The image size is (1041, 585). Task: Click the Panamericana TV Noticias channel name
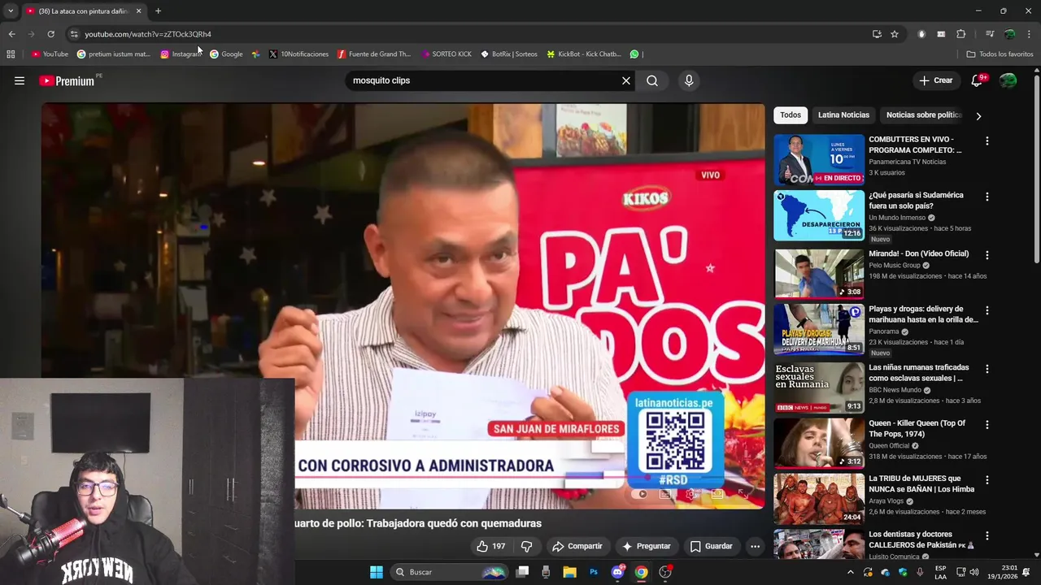(907, 162)
